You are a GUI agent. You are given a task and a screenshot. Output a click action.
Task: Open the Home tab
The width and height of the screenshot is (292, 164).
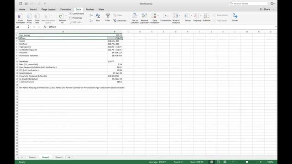[x=22, y=9]
